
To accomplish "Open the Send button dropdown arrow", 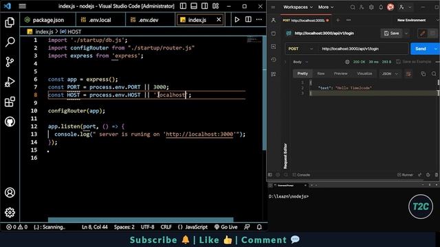I will (x=435, y=49).
